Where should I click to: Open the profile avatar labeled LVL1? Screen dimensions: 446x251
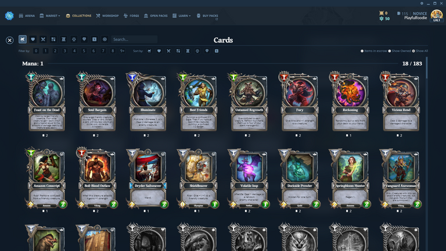[437, 16]
